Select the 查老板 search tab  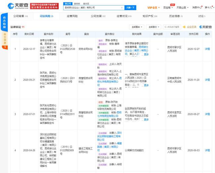pyautogui.click(x=77, y=4)
